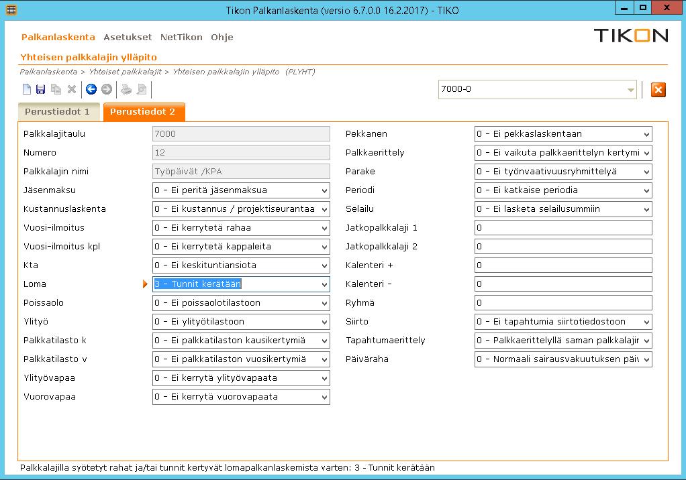Open the Ohje menu
Image resolution: width=686 pixels, height=480 pixels.
point(222,37)
